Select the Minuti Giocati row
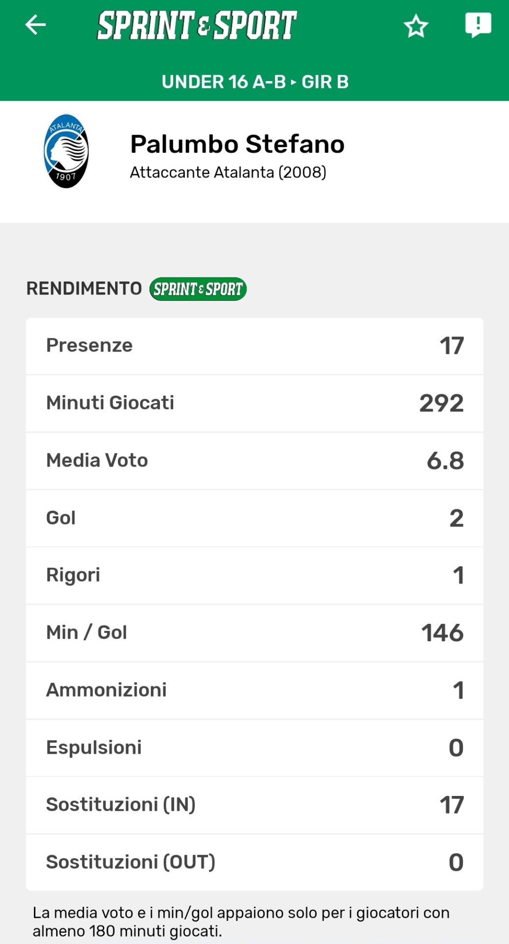Viewport: 509px width, 944px height. (255, 403)
